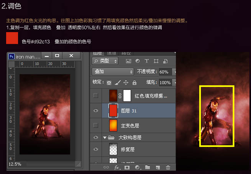This screenshot has height=174, width=251.
Task: Click the red #d92c13 color swatch
Action: [12, 38]
